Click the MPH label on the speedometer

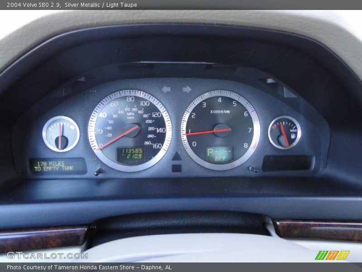pos(130,114)
